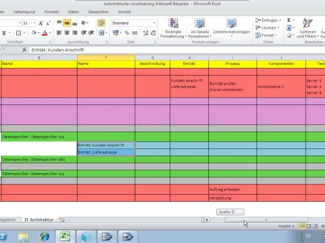Toggle middle vertical alignment

point(67,23)
